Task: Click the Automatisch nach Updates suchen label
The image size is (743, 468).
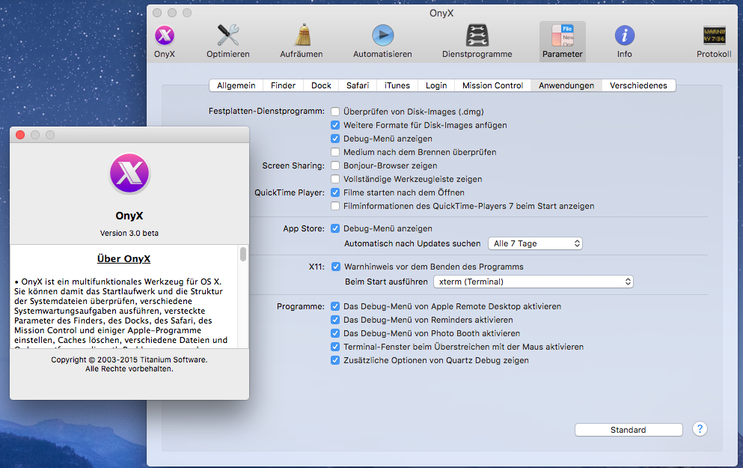Action: coord(412,243)
